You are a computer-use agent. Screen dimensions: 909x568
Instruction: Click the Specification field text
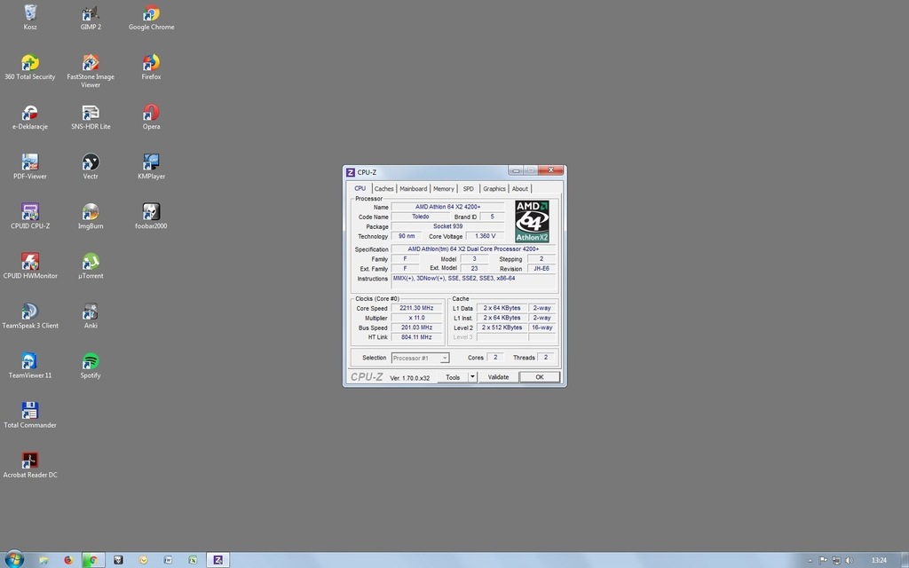point(474,249)
